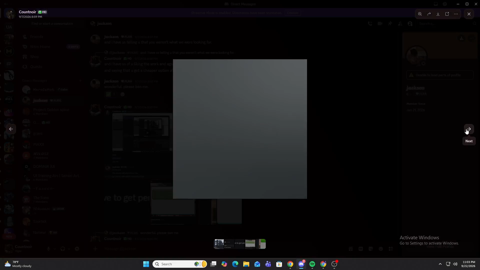
Task: Open OBS Studio from the taskbar
Action: point(334,264)
